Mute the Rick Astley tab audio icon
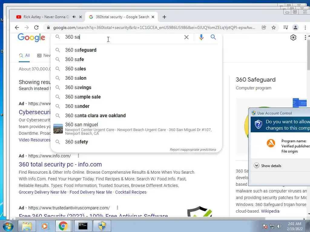Viewport: 310px width, 232px height. tap(74, 17)
